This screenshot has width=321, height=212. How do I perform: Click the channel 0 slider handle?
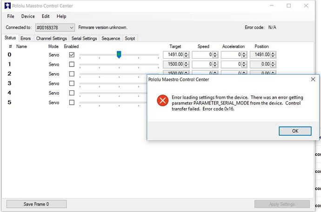(x=119, y=55)
